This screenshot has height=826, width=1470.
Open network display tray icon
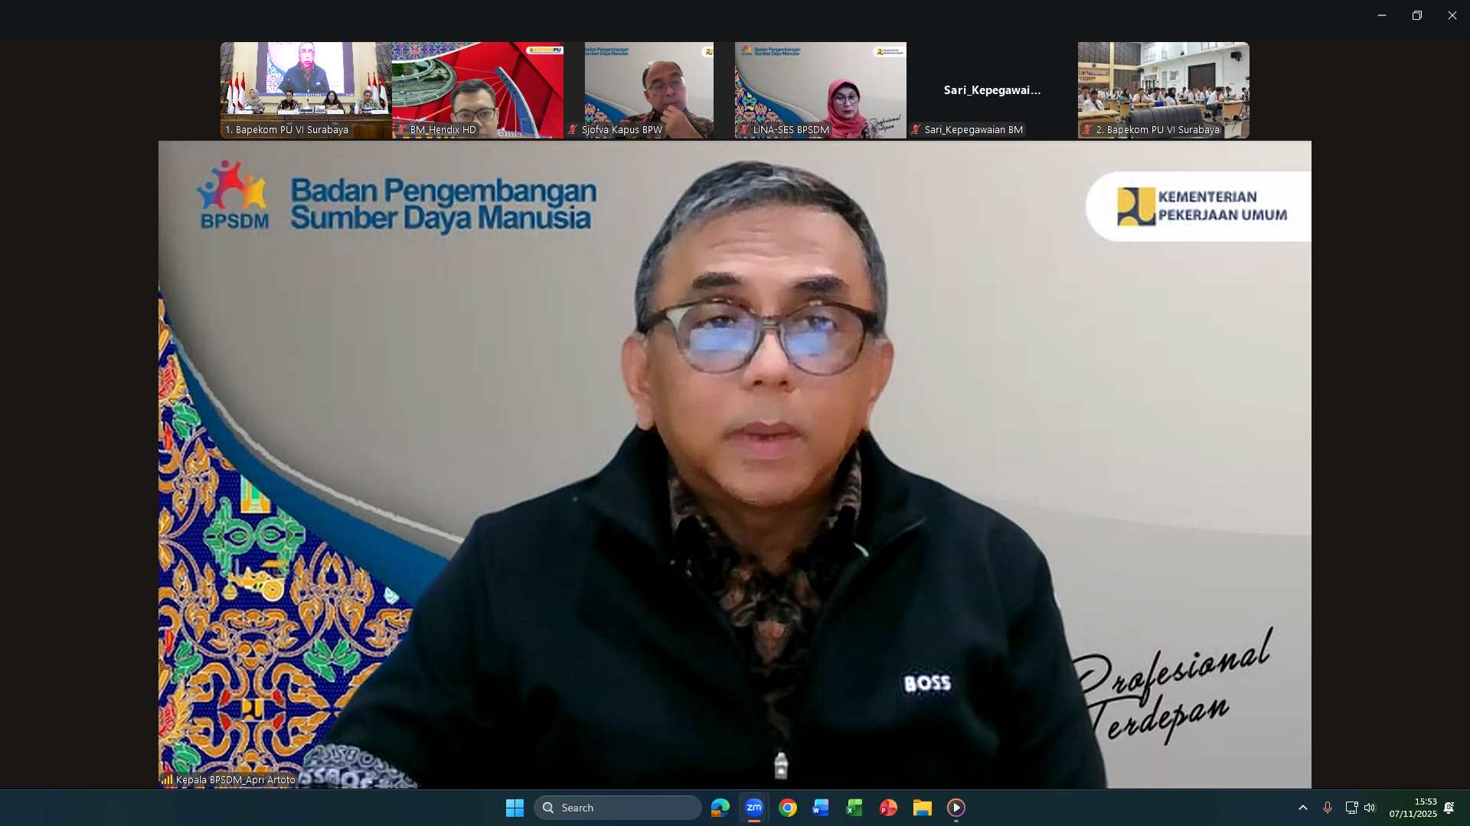1351,808
